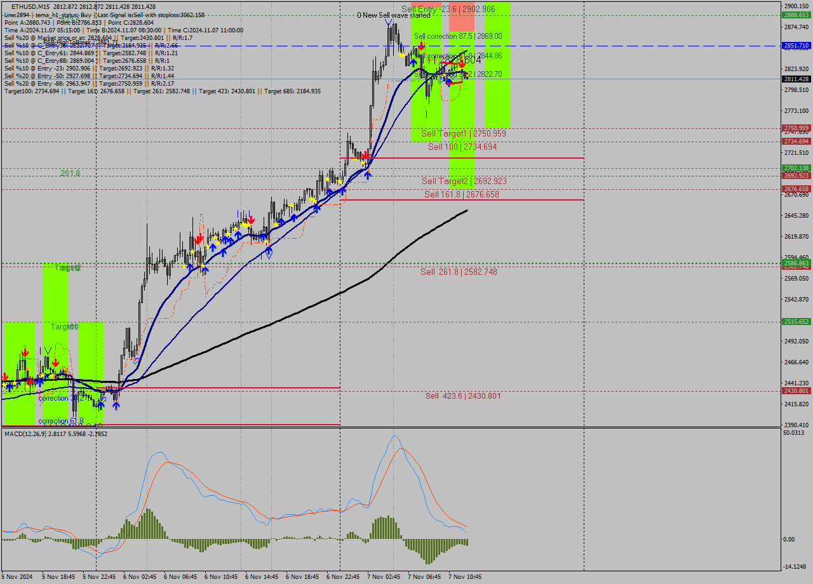Image resolution: width=813 pixels, height=584 pixels.
Task: Click the '6 Nov 10:45' time label
Action: coord(221,577)
